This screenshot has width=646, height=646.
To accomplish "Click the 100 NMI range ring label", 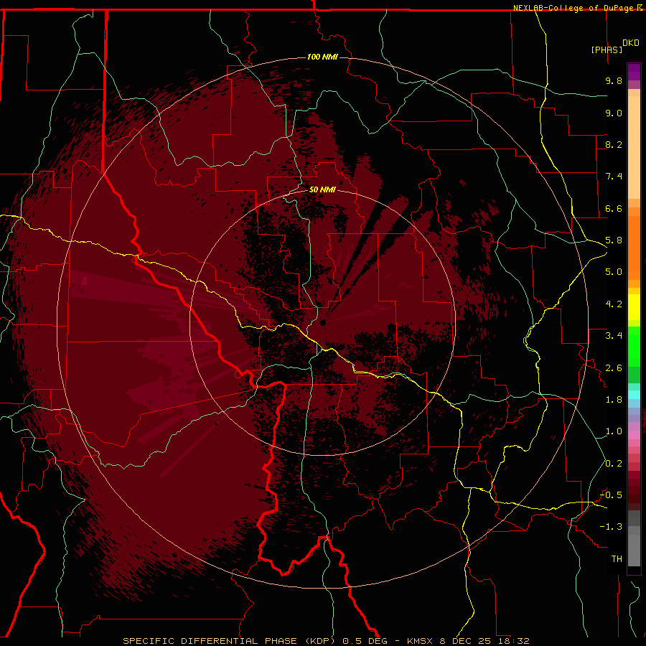I will tap(322, 57).
